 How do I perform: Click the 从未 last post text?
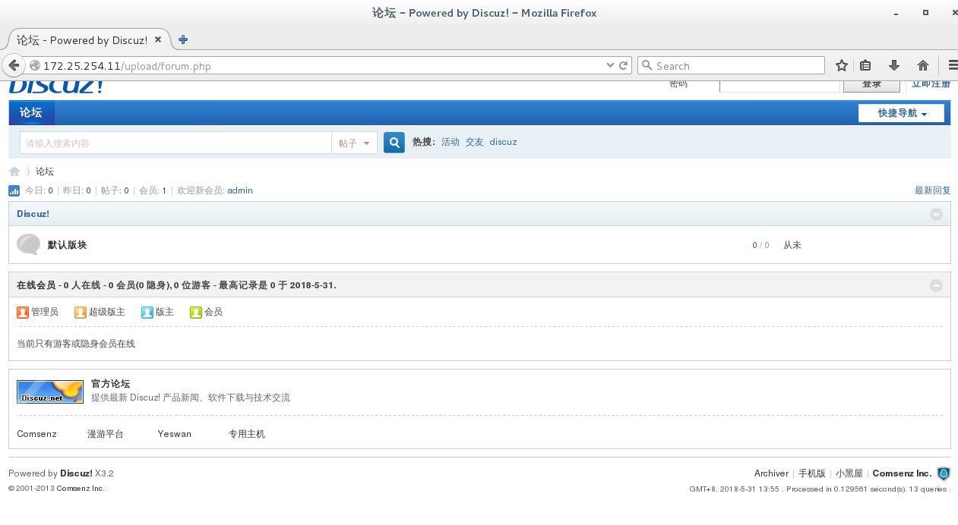click(x=792, y=245)
